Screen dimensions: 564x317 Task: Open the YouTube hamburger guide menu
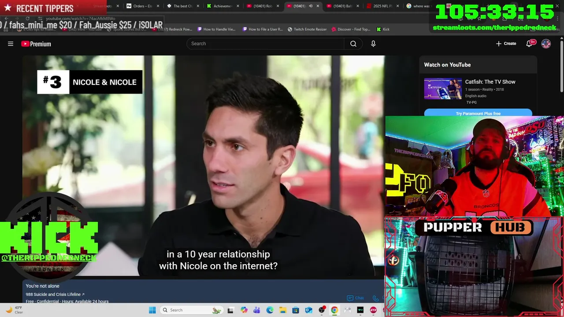click(x=11, y=44)
